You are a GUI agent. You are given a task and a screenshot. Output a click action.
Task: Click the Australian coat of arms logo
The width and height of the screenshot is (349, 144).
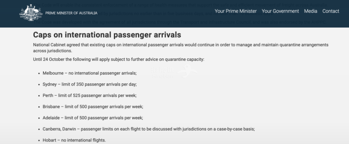[31, 13]
